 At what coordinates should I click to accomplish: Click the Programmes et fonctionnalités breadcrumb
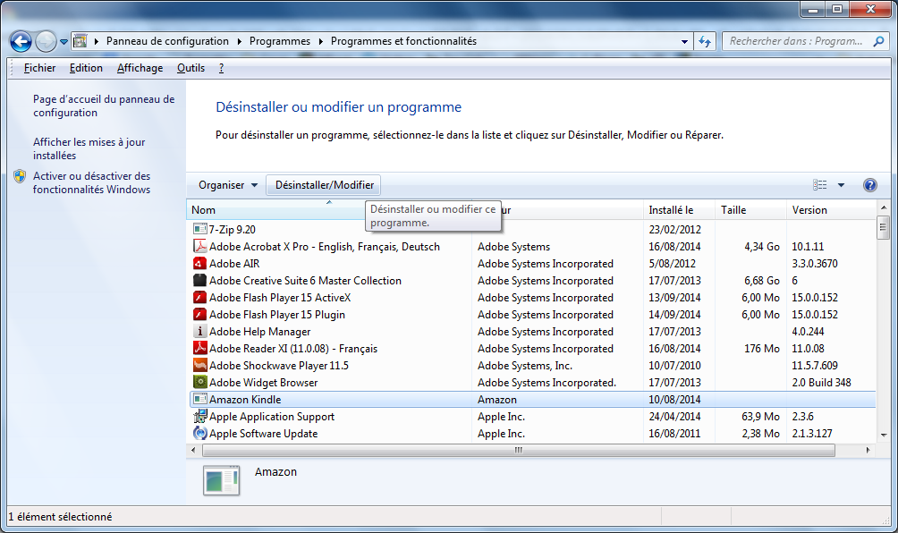coord(403,41)
